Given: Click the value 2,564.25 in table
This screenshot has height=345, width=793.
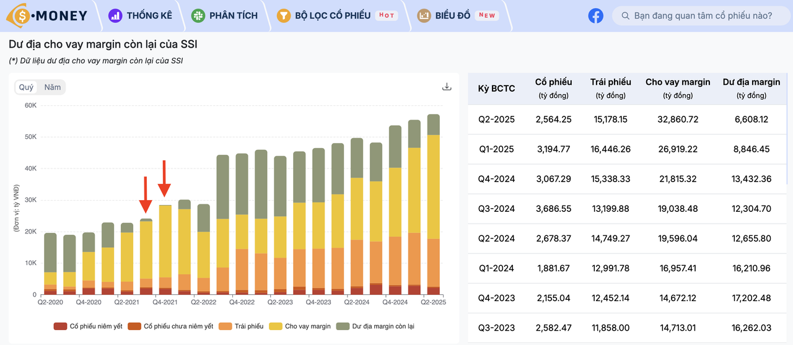Looking at the screenshot, I should [553, 120].
